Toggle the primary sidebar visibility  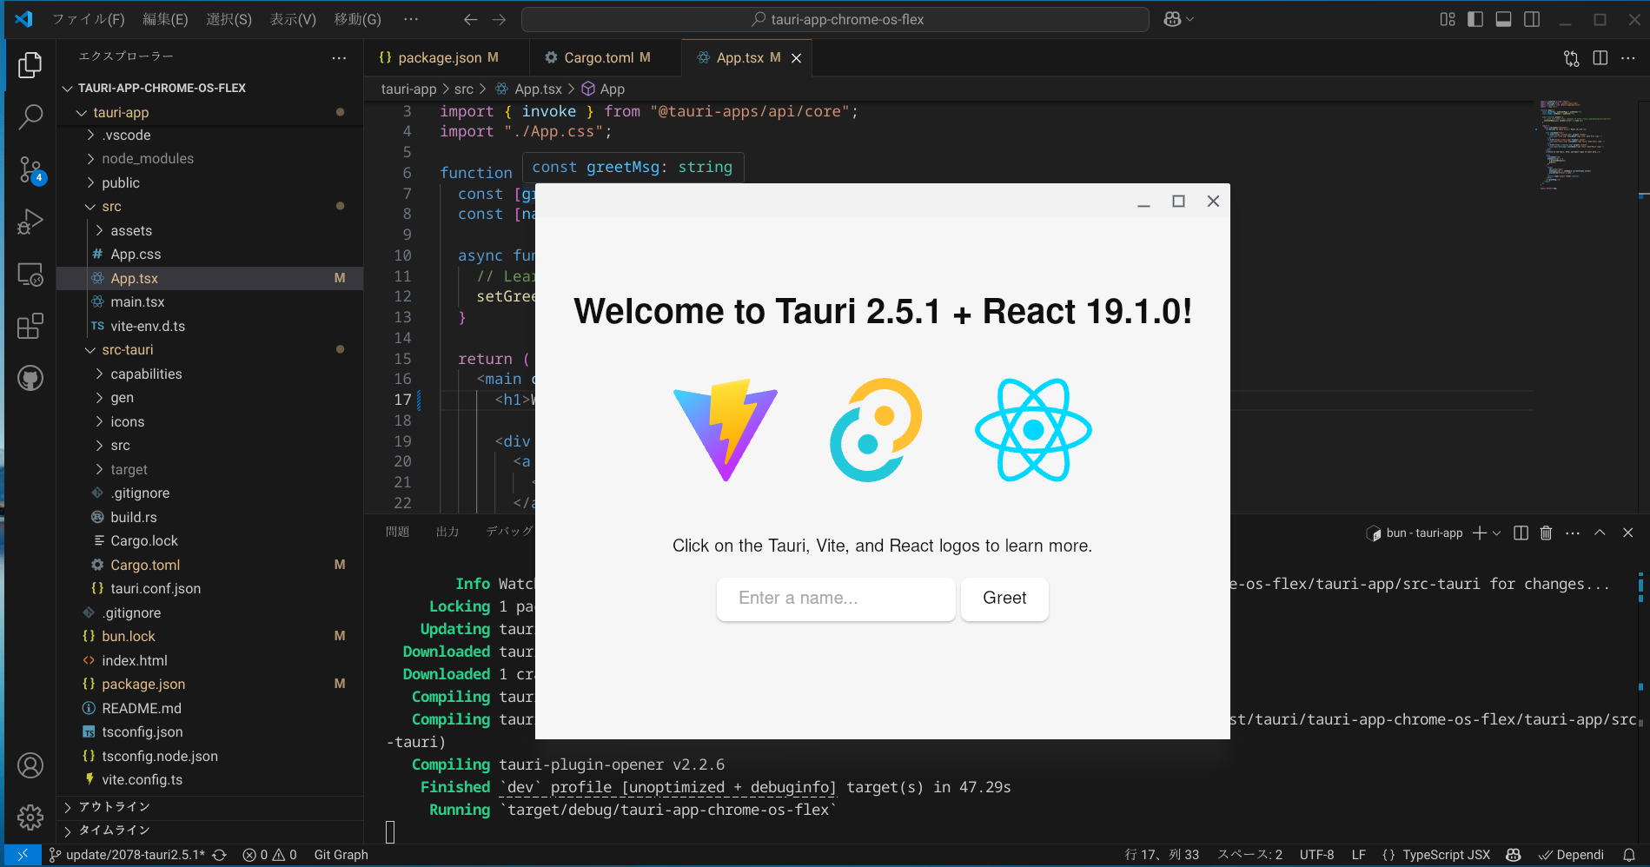pyautogui.click(x=1474, y=18)
